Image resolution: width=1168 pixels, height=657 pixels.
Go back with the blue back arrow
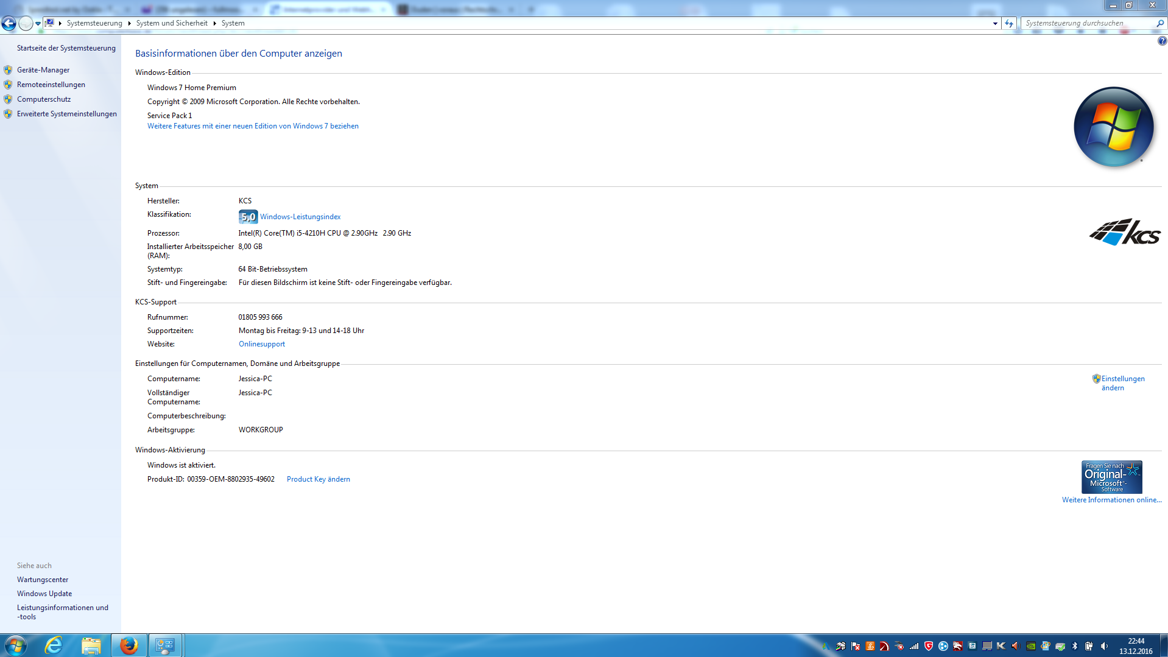(x=9, y=23)
